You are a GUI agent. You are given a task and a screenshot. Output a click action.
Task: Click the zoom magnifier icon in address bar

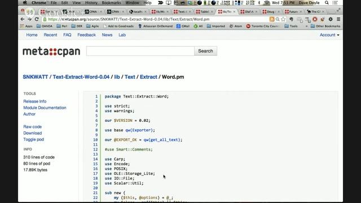[x=278, y=19]
